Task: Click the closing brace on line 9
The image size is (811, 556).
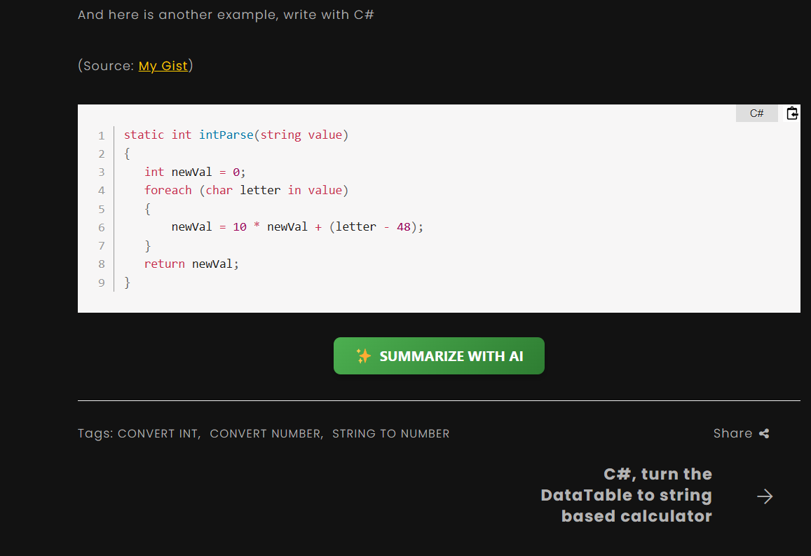Action: (x=127, y=282)
